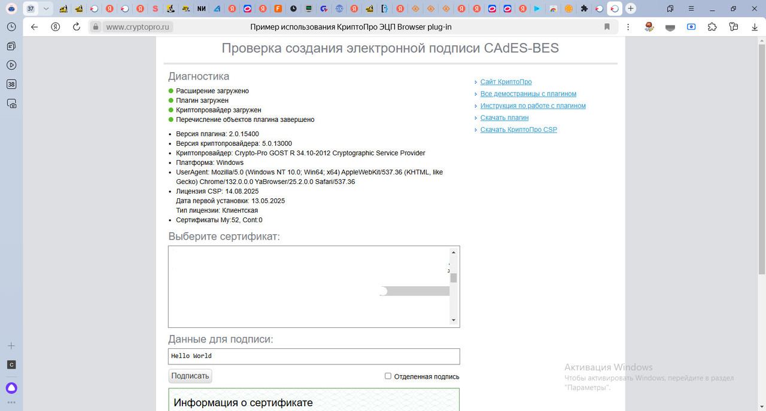Switch to the puzzle piece tab

584,8
